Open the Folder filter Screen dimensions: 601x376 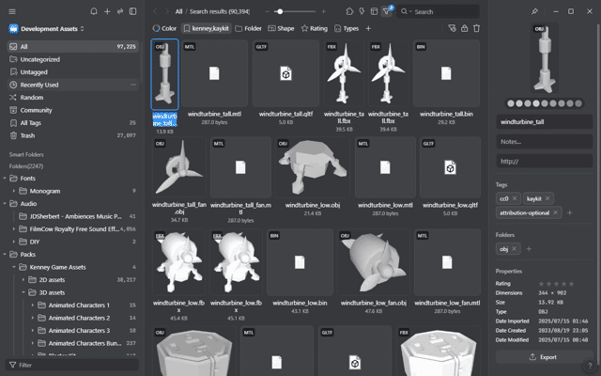(248, 28)
